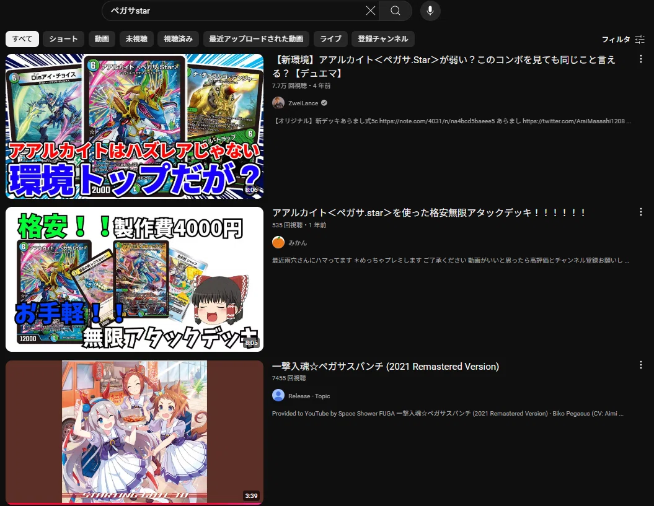The height and width of the screenshot is (506, 654).
Task: Open Starting Gate 10 album thumbnail
Action: (135, 432)
